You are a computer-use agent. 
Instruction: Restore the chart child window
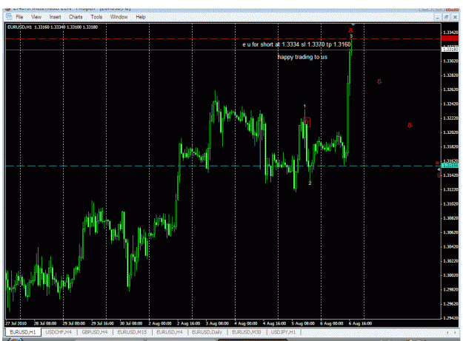tap(447, 18)
